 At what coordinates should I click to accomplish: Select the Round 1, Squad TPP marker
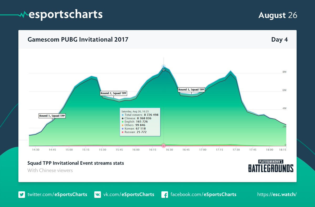52,116
